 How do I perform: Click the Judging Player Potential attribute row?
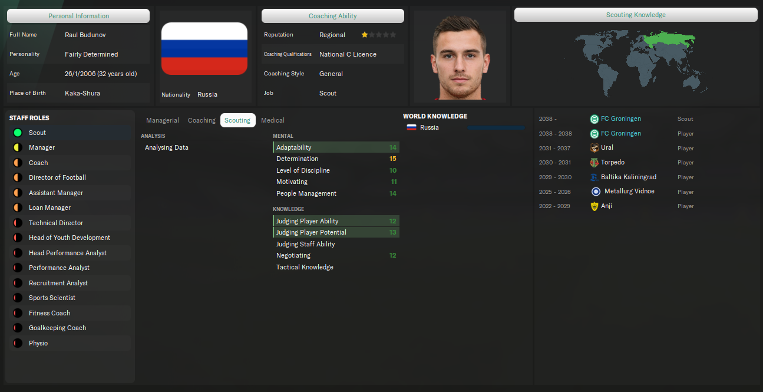point(336,233)
